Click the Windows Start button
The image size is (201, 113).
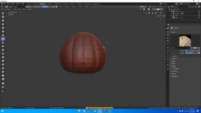click(x=2, y=111)
